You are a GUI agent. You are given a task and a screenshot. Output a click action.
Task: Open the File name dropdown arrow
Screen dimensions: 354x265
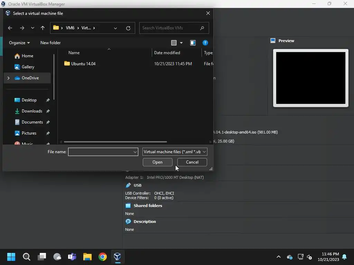[x=135, y=152]
